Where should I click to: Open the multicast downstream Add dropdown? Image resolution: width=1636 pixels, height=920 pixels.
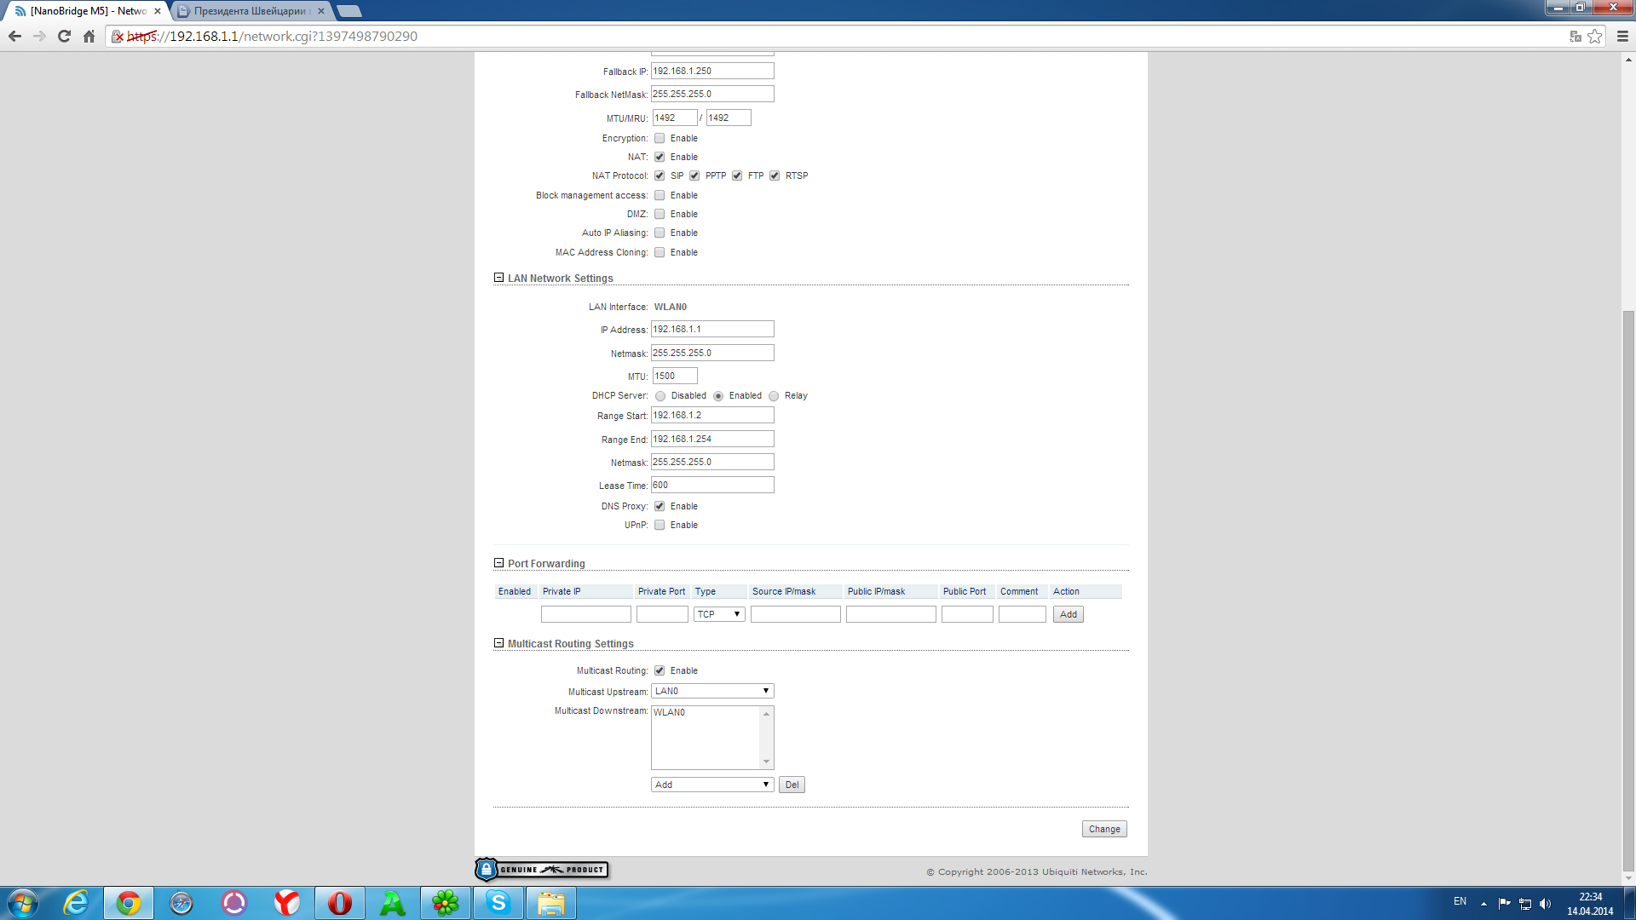[x=712, y=785]
